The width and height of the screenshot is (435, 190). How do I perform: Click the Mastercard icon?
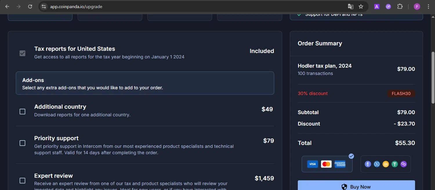click(326, 164)
